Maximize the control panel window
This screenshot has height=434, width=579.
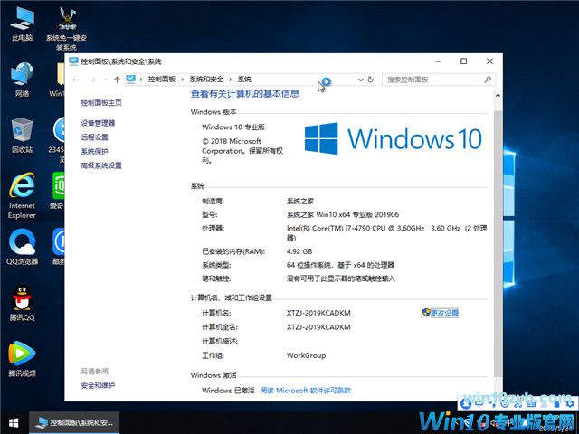click(464, 61)
